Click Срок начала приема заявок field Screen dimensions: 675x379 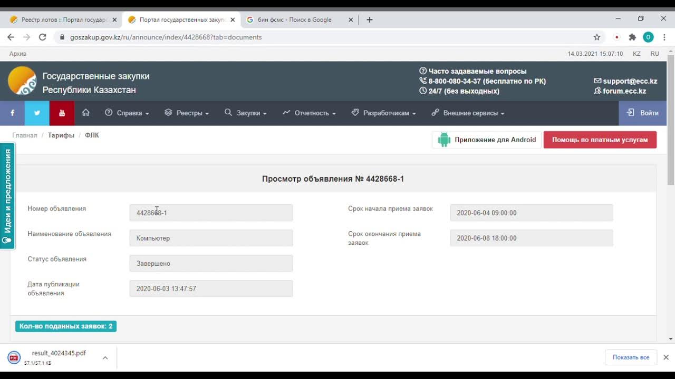tap(532, 213)
